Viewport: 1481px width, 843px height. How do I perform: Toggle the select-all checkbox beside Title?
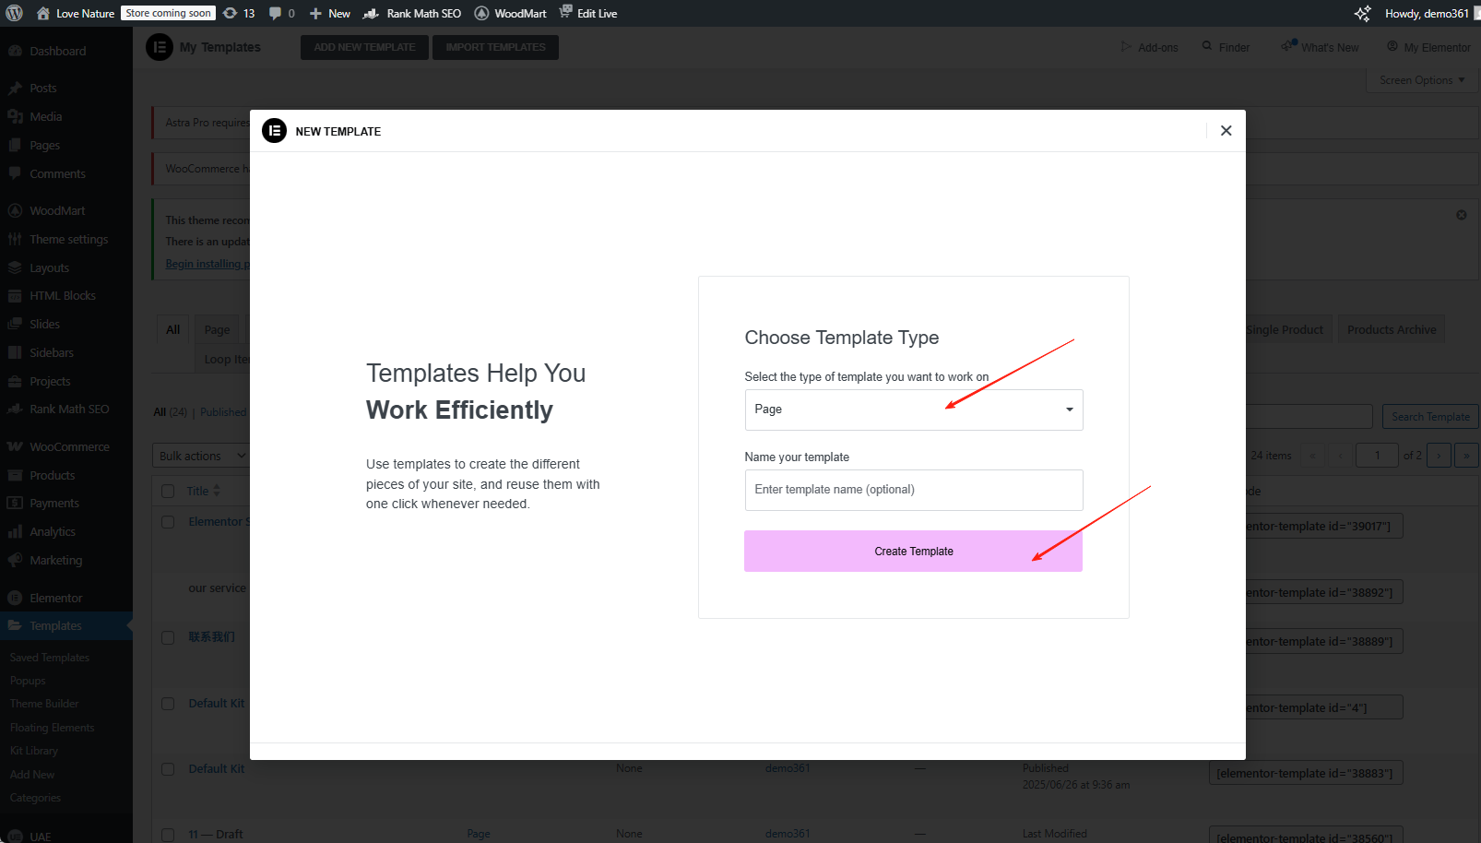click(168, 491)
